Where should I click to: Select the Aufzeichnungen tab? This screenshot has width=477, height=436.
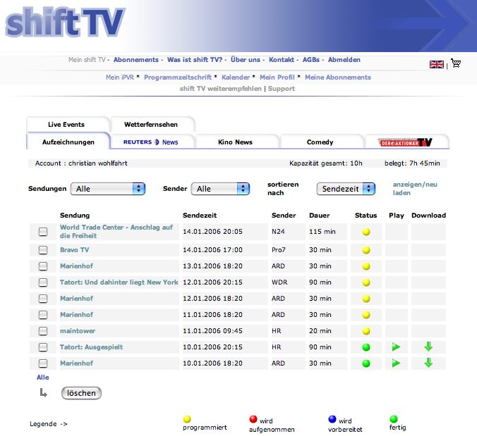coord(68,142)
